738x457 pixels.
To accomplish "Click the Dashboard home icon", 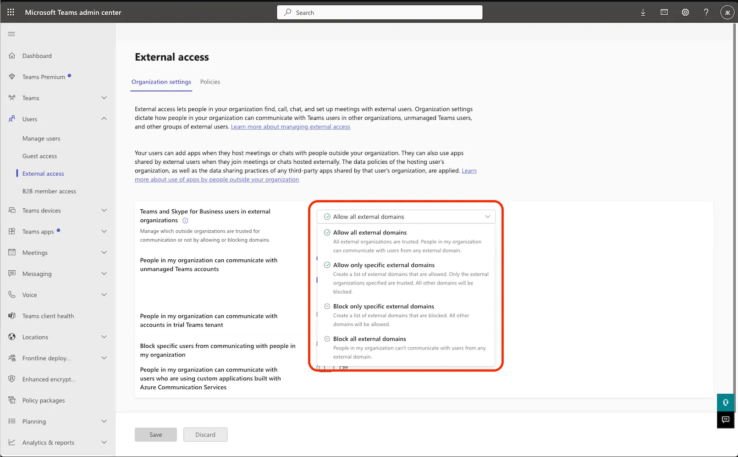I will pos(12,56).
